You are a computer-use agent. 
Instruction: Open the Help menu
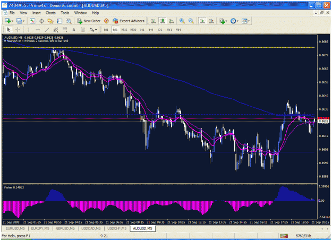(95, 13)
